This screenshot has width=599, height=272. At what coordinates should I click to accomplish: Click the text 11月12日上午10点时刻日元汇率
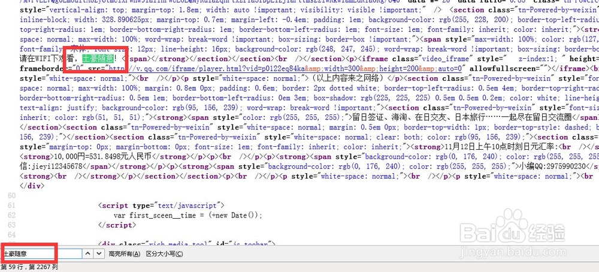click(500, 147)
